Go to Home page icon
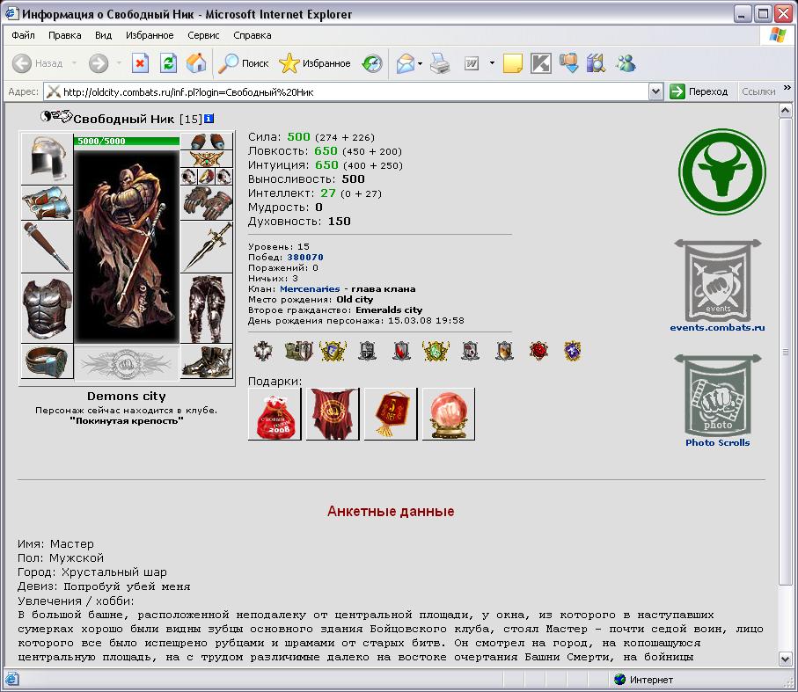 [x=196, y=63]
